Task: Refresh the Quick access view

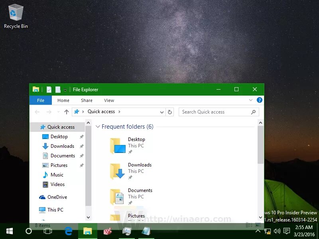Action: [x=170, y=112]
